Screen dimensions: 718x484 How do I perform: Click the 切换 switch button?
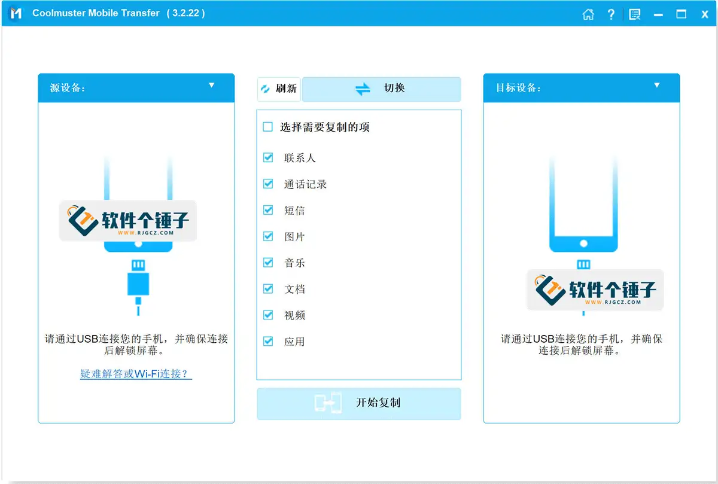click(382, 89)
